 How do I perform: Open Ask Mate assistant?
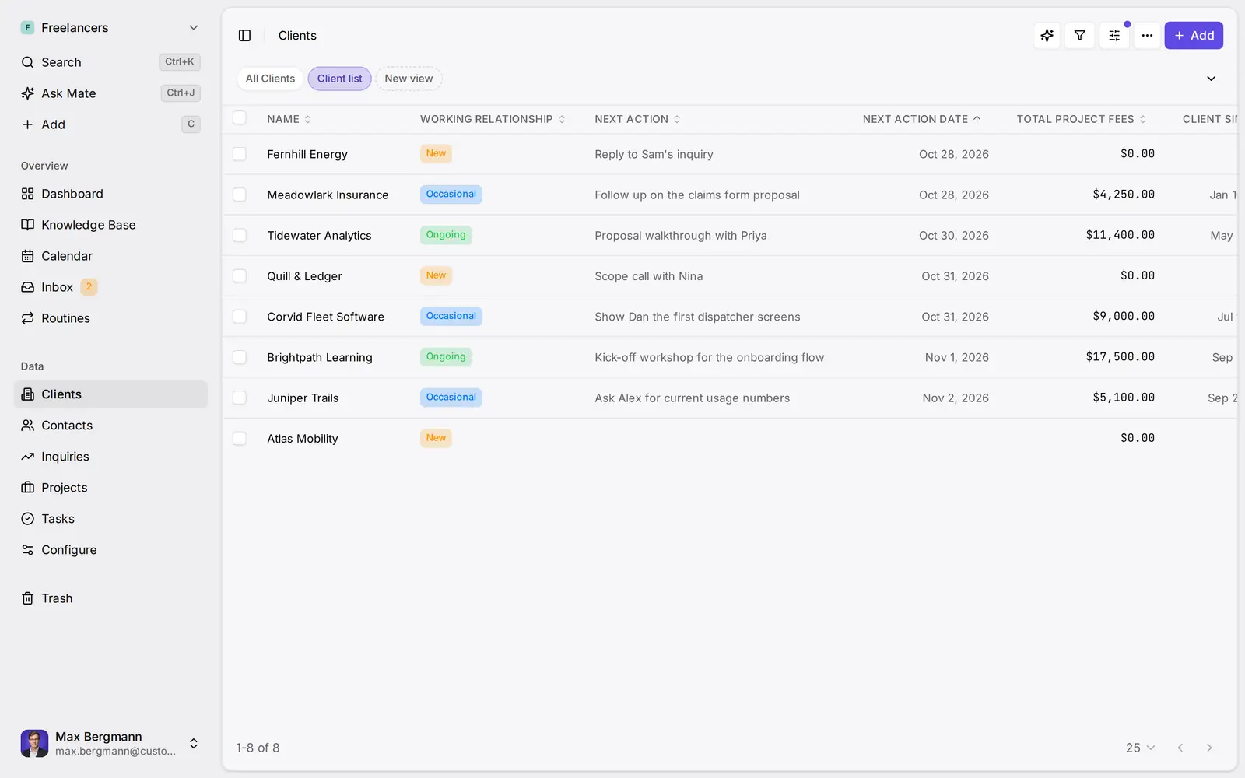click(x=110, y=93)
